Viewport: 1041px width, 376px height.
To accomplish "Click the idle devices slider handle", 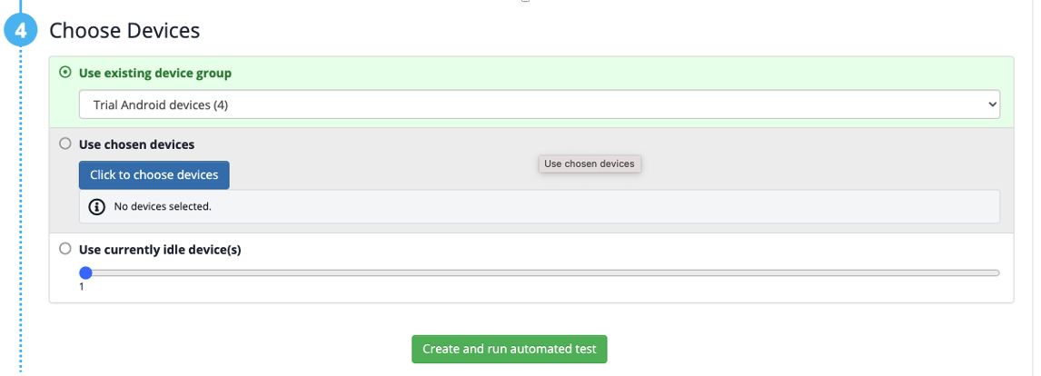I will (x=85, y=272).
